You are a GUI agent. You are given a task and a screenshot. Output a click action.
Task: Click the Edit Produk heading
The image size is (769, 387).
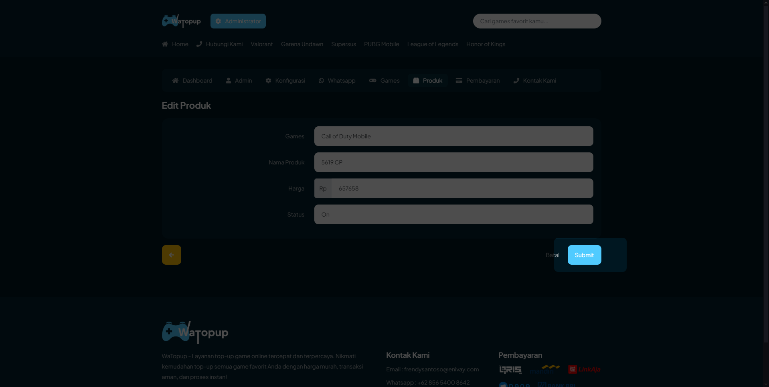(x=186, y=105)
